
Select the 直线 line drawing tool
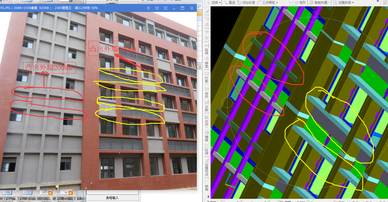point(230,2)
